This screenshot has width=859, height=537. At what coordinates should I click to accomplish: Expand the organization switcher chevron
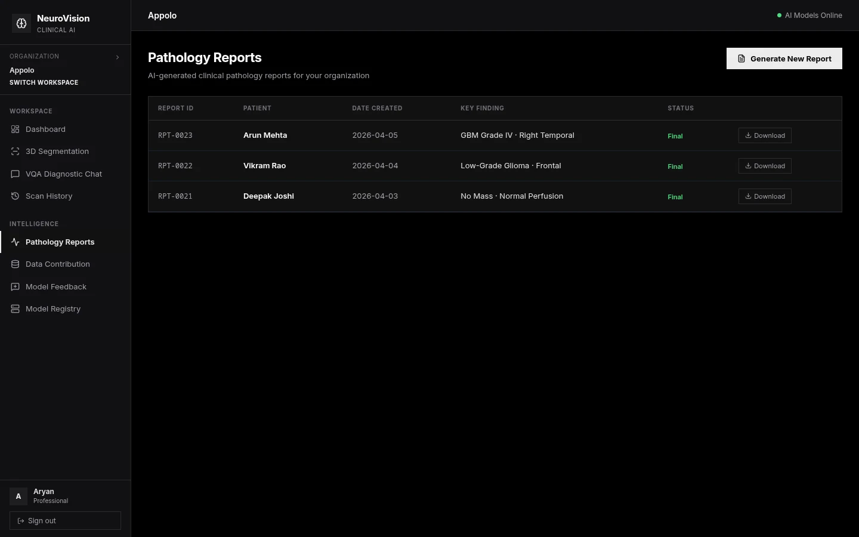coord(118,57)
